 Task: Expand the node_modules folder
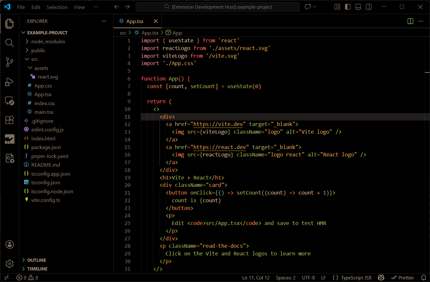click(x=66, y=42)
